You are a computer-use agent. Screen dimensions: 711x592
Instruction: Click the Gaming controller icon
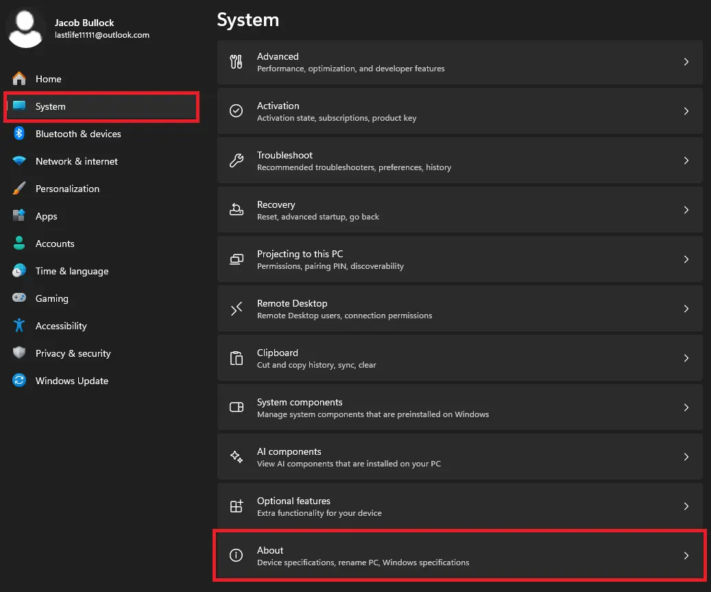pos(19,298)
